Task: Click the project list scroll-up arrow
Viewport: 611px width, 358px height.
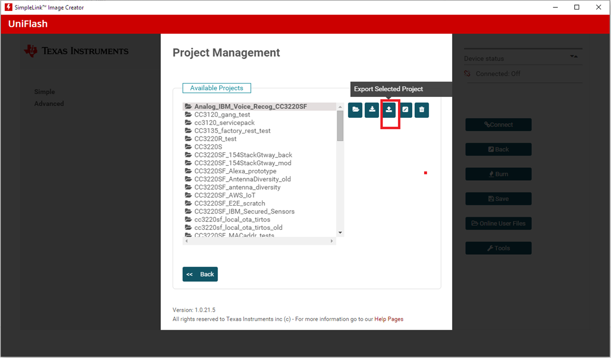Action: tap(340, 107)
